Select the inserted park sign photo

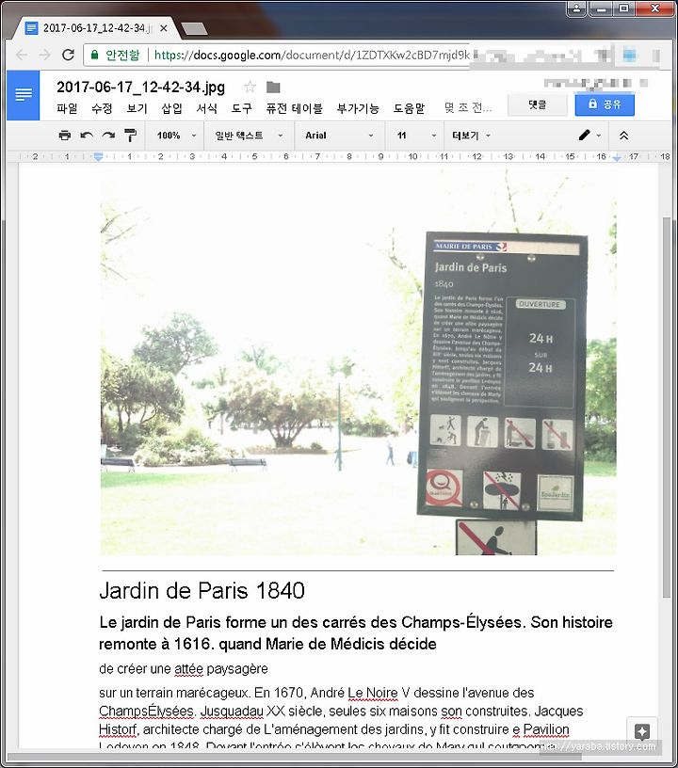pos(358,362)
